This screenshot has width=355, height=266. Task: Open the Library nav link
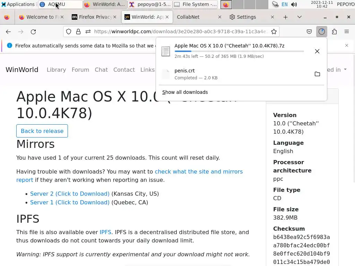[57, 70]
